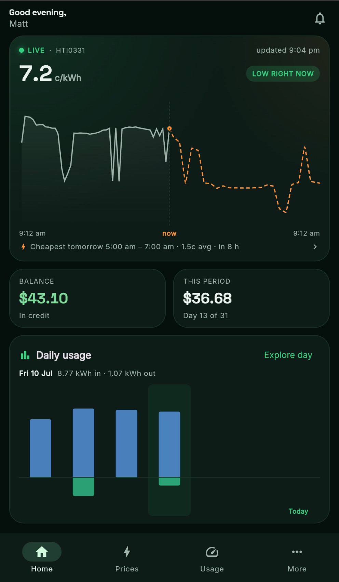This screenshot has height=582, width=339.
Task: Click the Prices tab label
Action: click(127, 569)
